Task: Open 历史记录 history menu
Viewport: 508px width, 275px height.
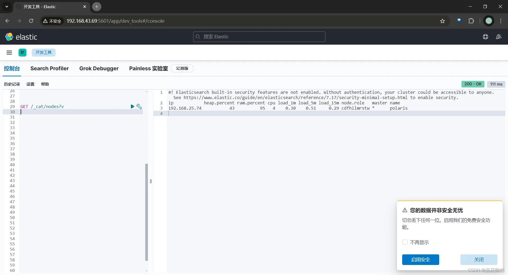Action: point(12,84)
